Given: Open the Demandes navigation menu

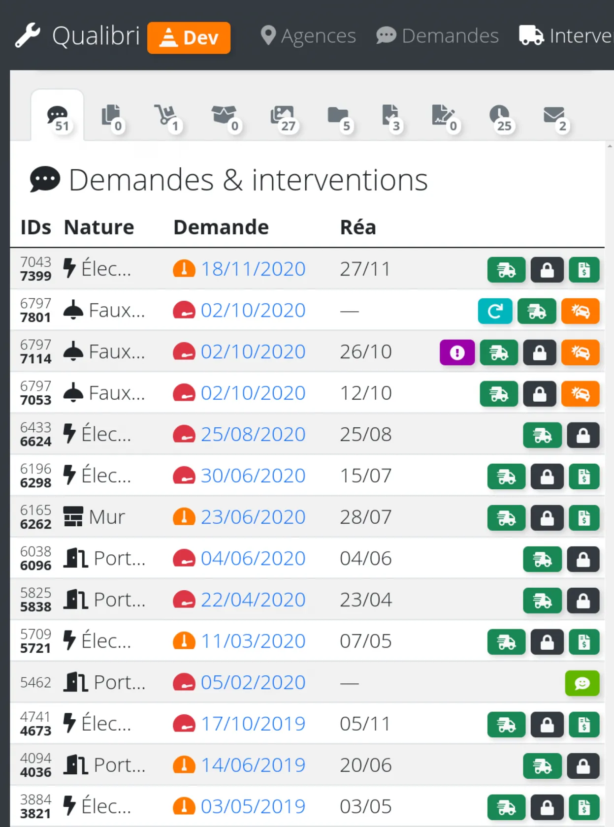Looking at the screenshot, I should (x=437, y=36).
